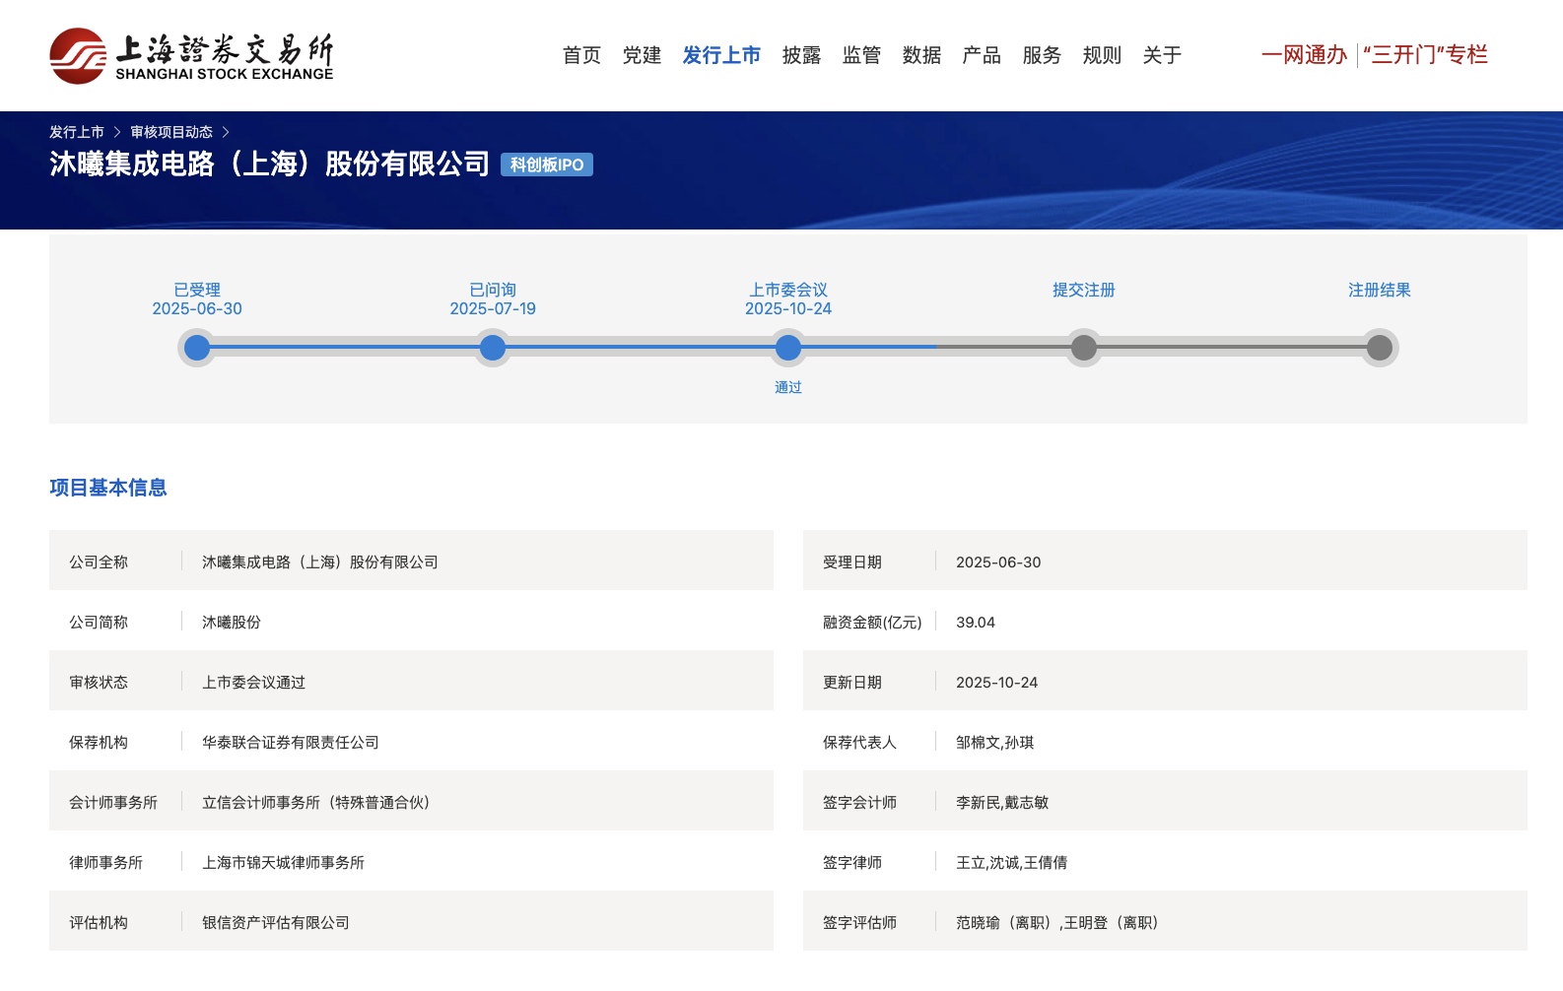Open the 规则 menu item
The width and height of the screenshot is (1563, 991).
pos(1102,55)
